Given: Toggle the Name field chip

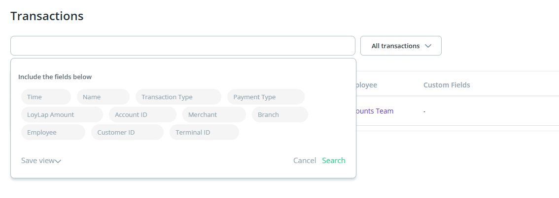Looking at the screenshot, I should click(103, 97).
